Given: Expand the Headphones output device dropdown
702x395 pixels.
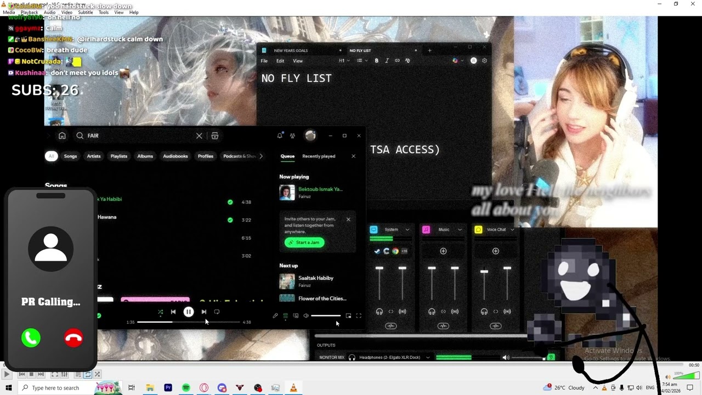Looking at the screenshot, I should (428, 358).
